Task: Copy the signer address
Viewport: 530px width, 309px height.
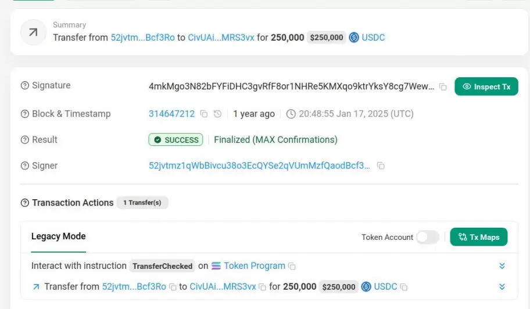Action: tap(381, 166)
